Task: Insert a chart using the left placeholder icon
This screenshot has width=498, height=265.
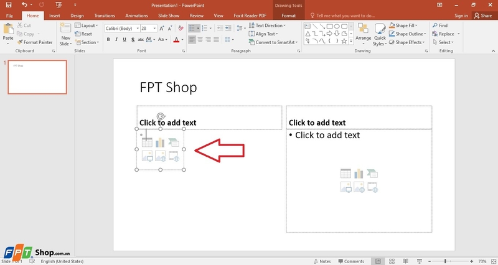Action: pos(160,143)
